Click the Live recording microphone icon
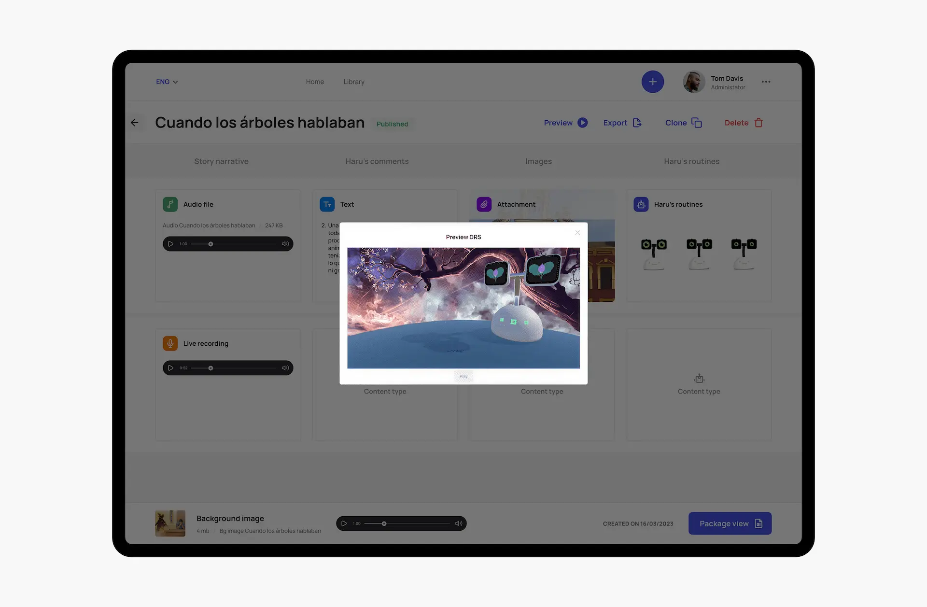The width and height of the screenshot is (927, 607). pyautogui.click(x=170, y=343)
